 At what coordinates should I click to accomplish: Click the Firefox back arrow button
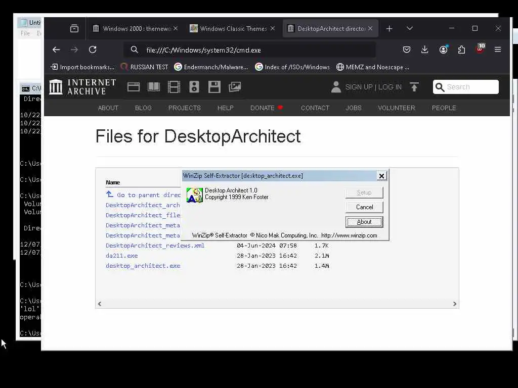click(x=56, y=50)
